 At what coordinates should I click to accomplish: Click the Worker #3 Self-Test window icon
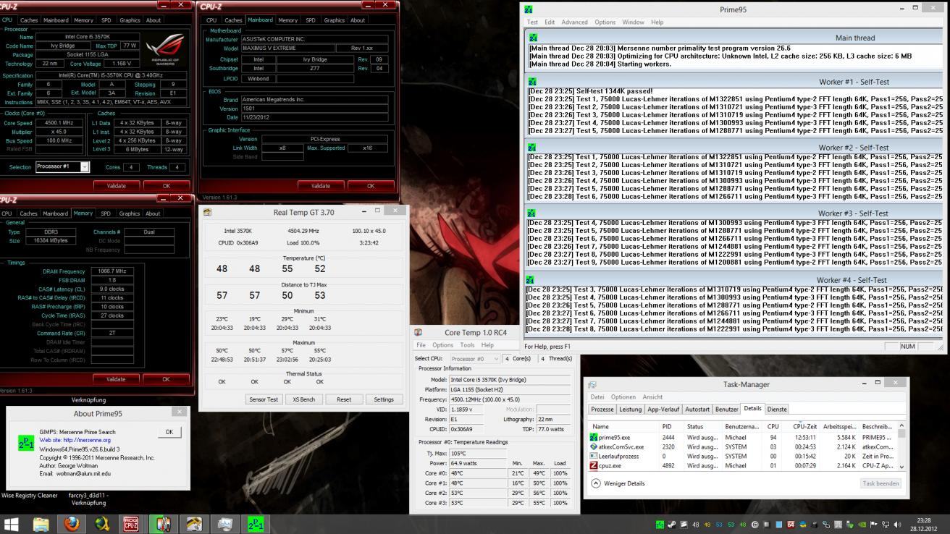(x=532, y=213)
